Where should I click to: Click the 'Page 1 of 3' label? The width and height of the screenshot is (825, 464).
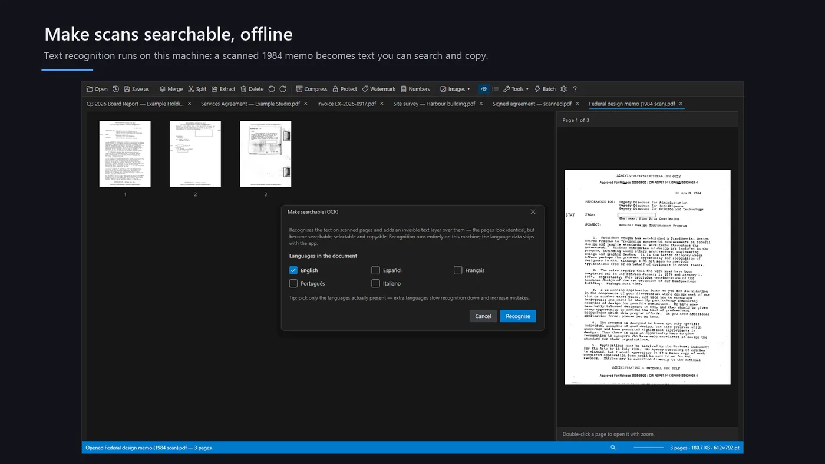pos(576,120)
